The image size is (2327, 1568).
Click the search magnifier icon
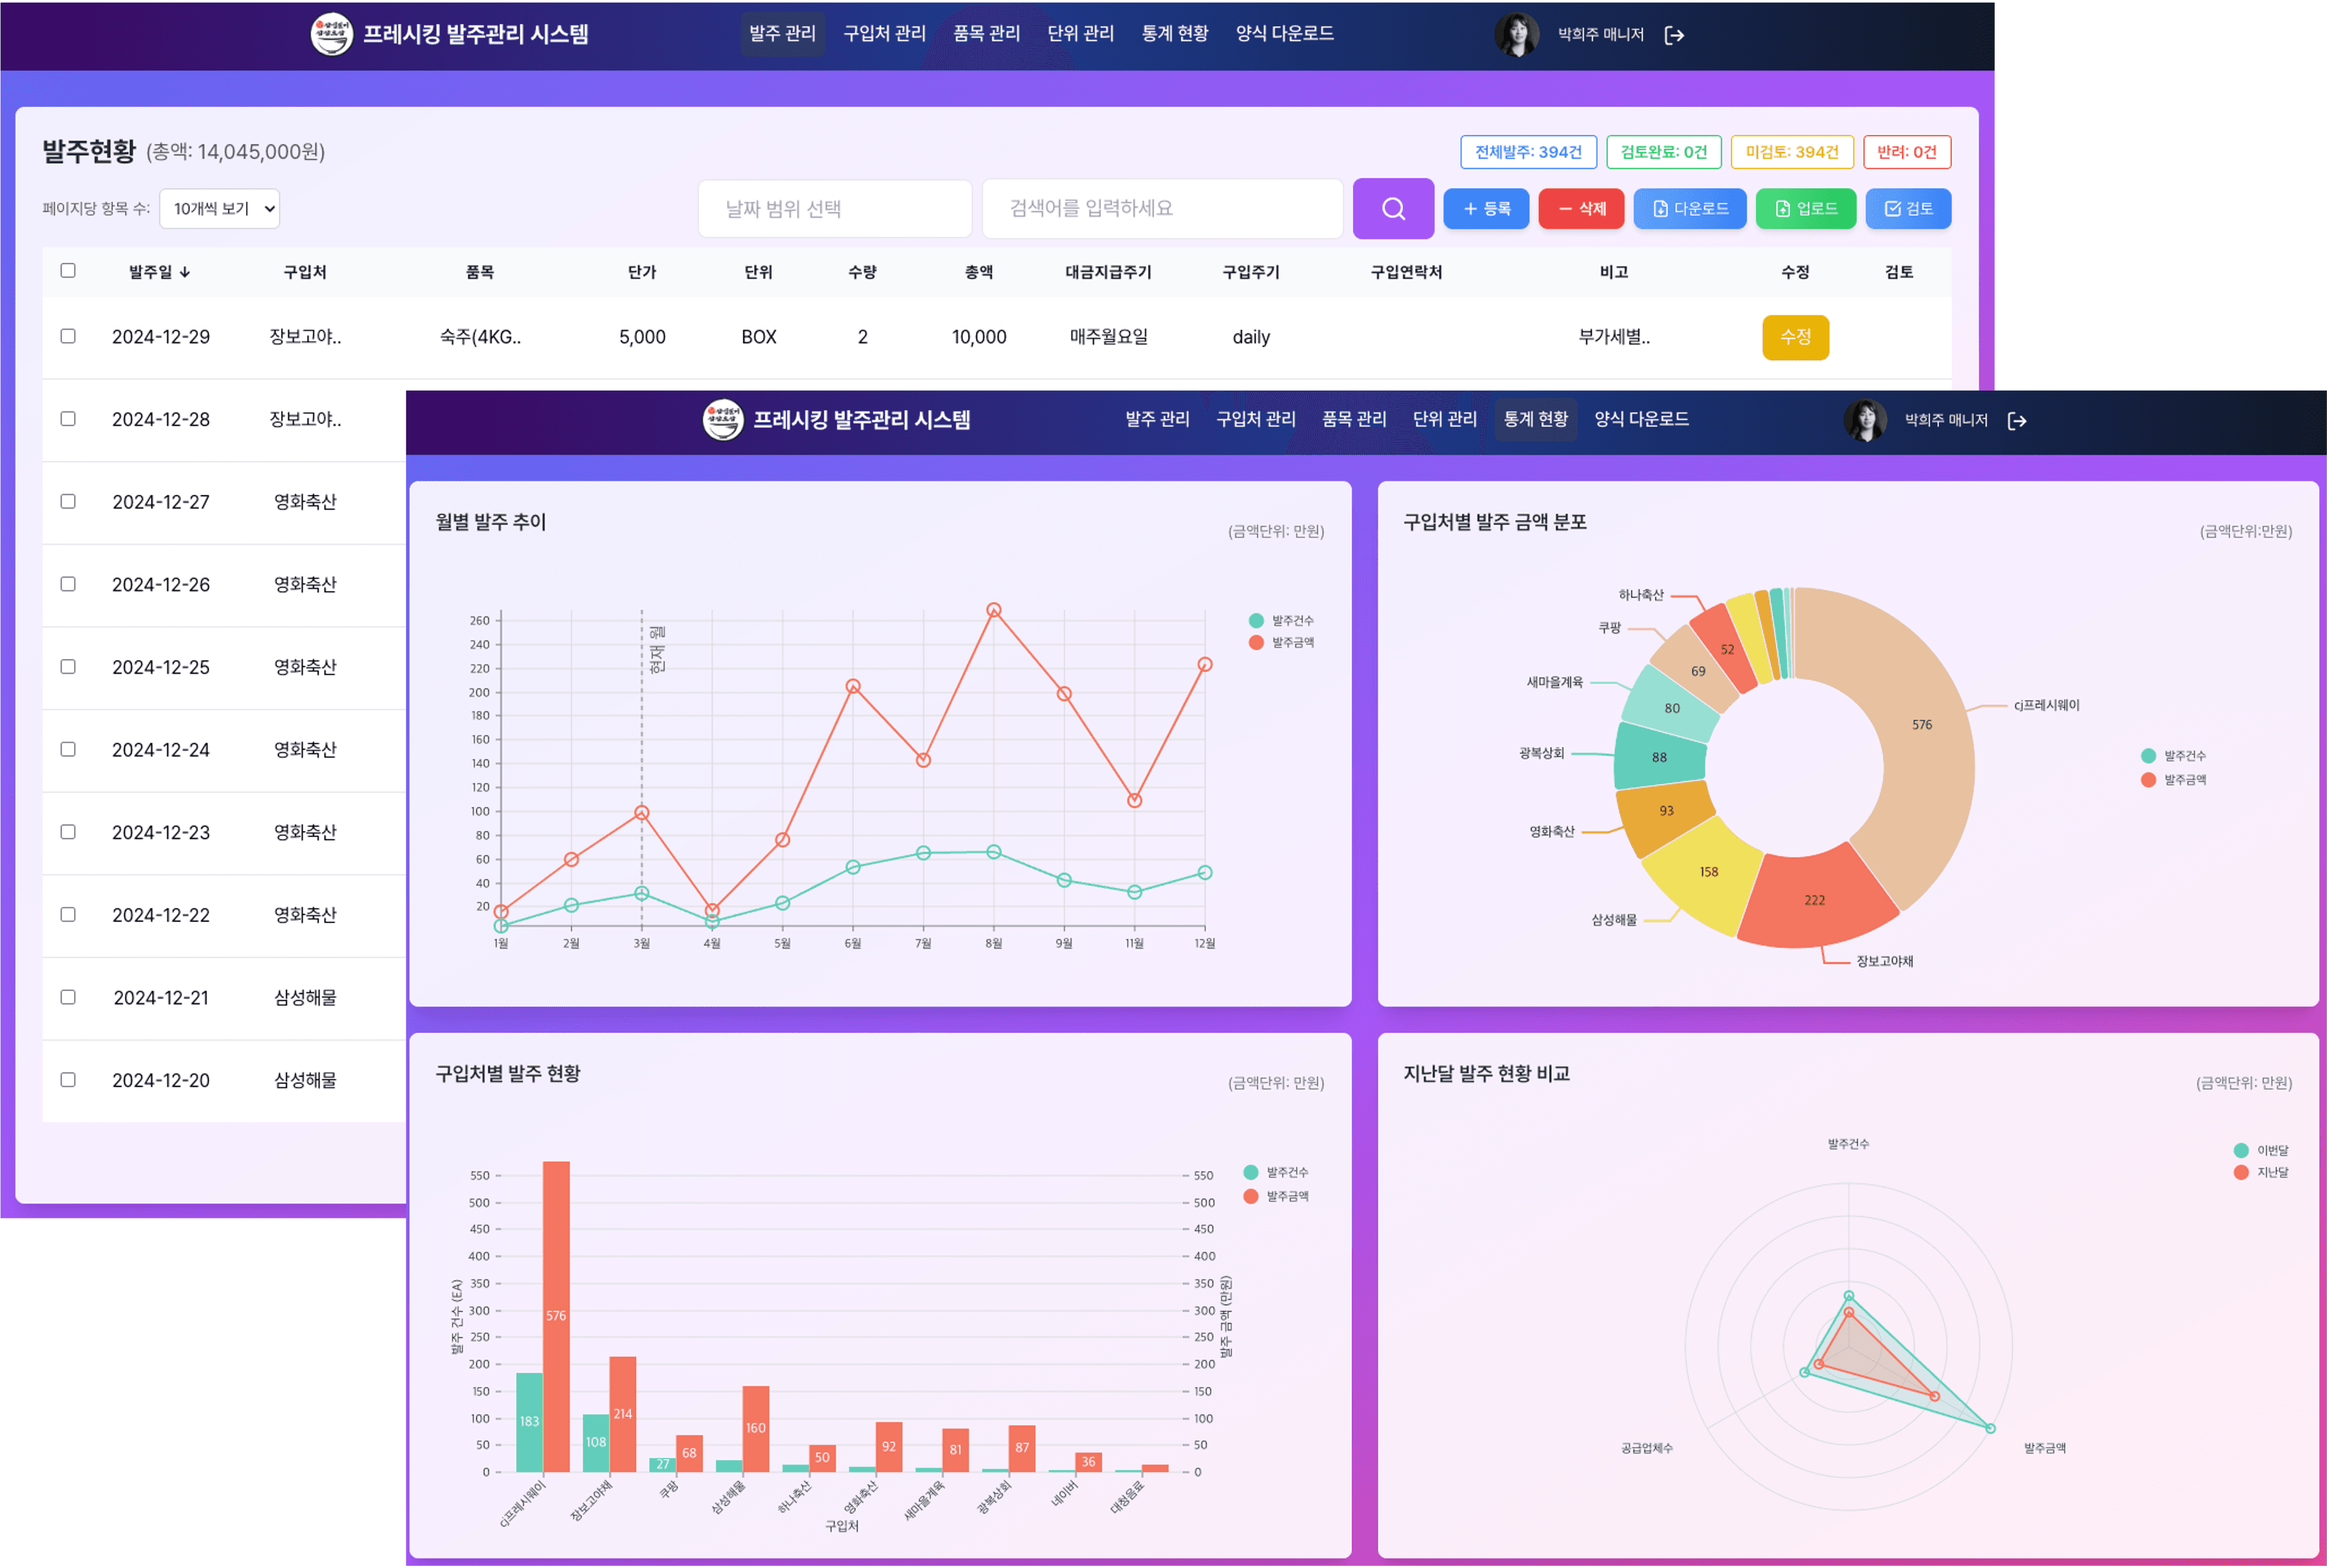[1392, 208]
